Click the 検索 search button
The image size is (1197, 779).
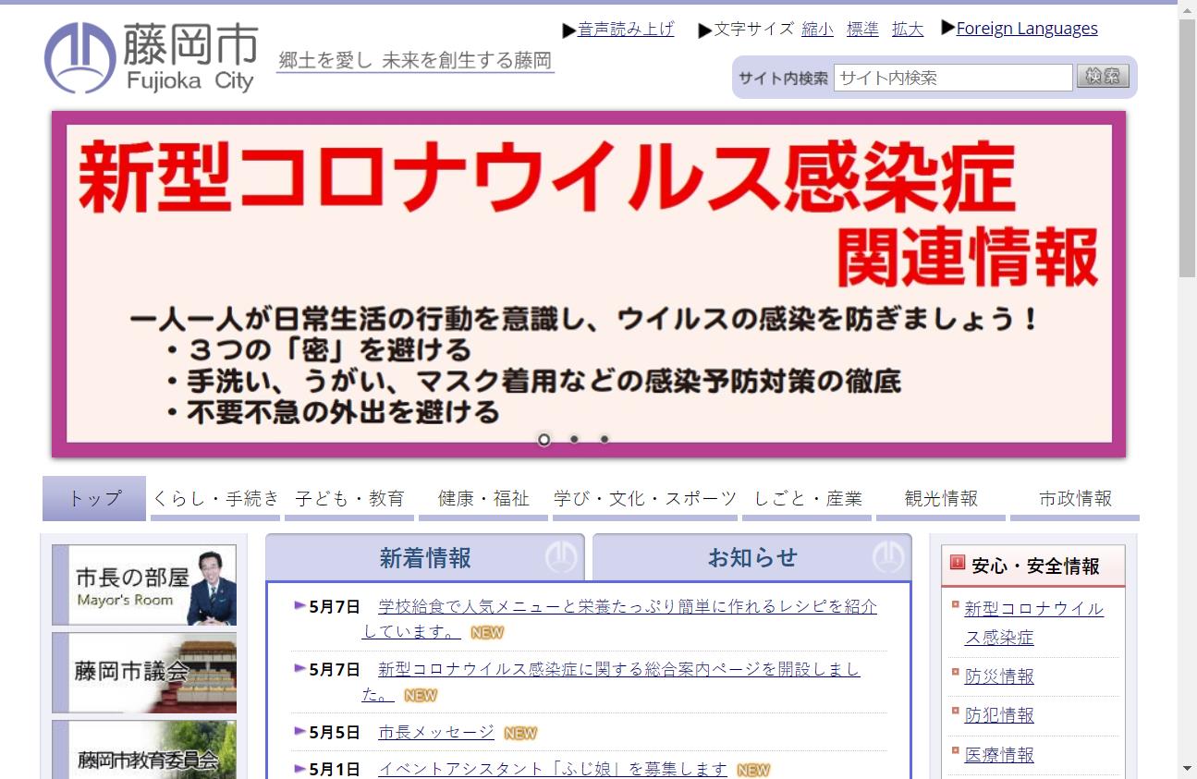(x=1103, y=77)
